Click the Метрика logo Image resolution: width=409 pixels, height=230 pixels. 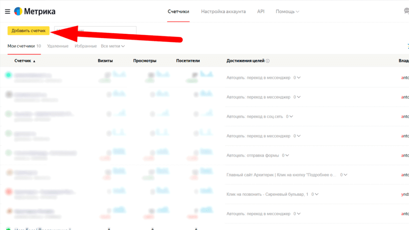tap(34, 12)
